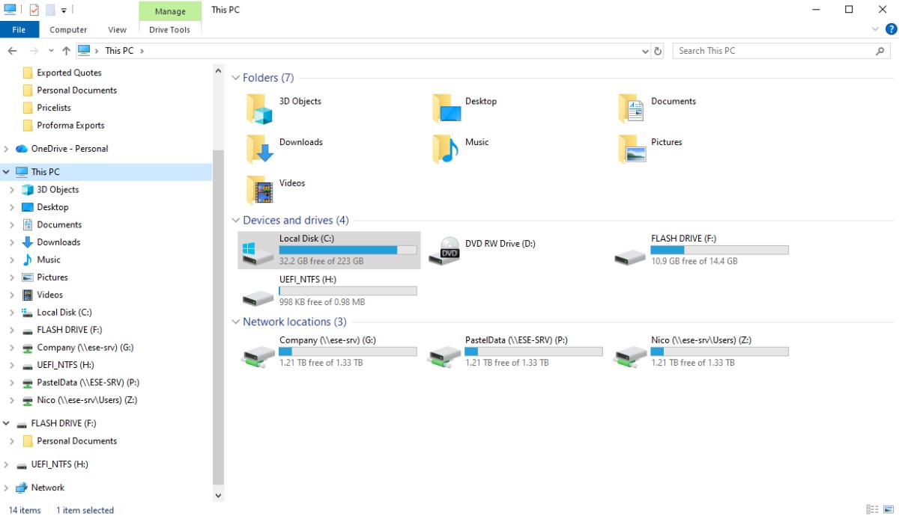Collapse the Network locations group
This screenshot has width=899, height=516.
click(236, 322)
